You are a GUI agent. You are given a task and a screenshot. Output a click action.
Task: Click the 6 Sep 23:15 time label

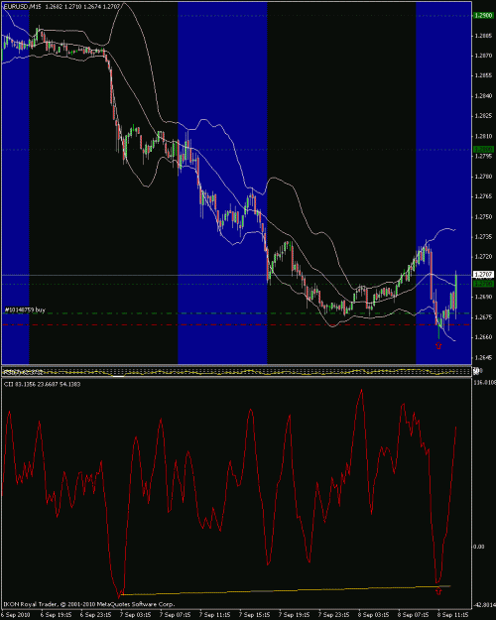tap(95, 615)
